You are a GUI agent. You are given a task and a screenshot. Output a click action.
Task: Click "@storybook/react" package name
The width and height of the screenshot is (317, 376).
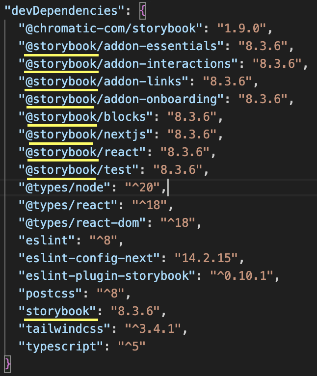pyautogui.click(x=82, y=152)
